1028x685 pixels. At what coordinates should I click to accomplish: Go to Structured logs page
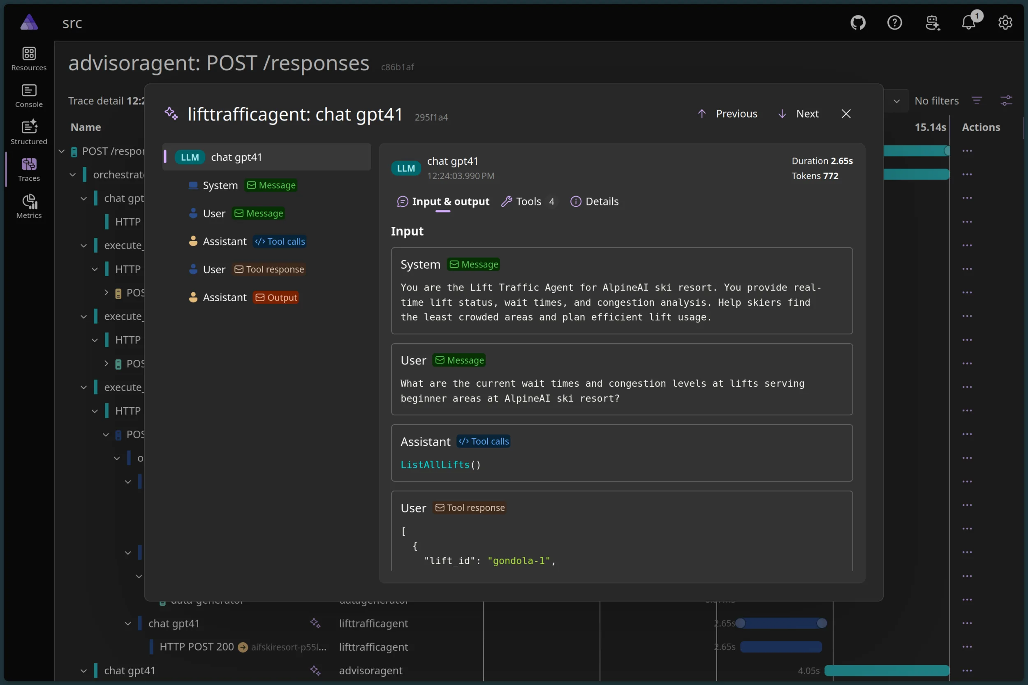(29, 133)
